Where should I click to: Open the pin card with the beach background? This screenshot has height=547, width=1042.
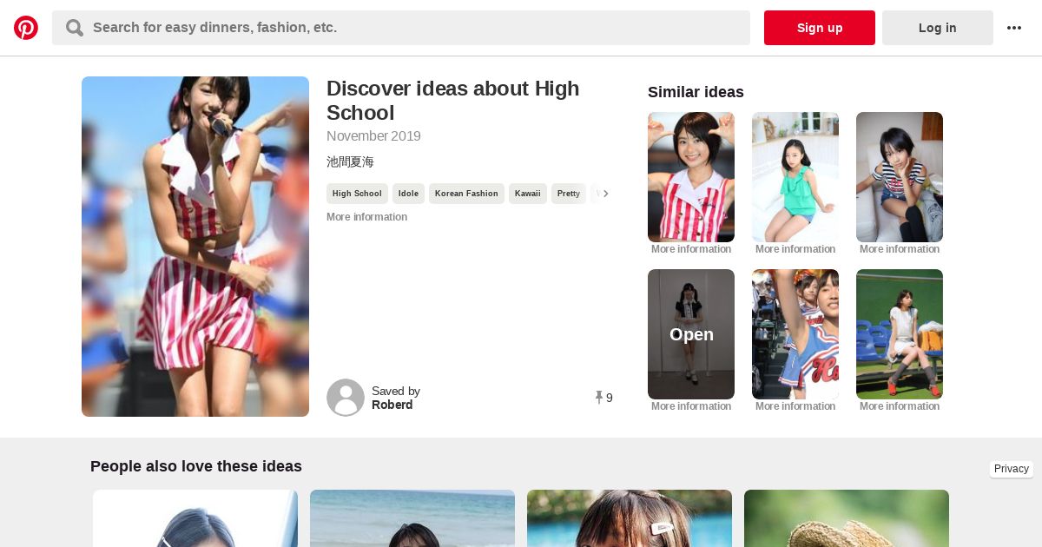coord(412,518)
